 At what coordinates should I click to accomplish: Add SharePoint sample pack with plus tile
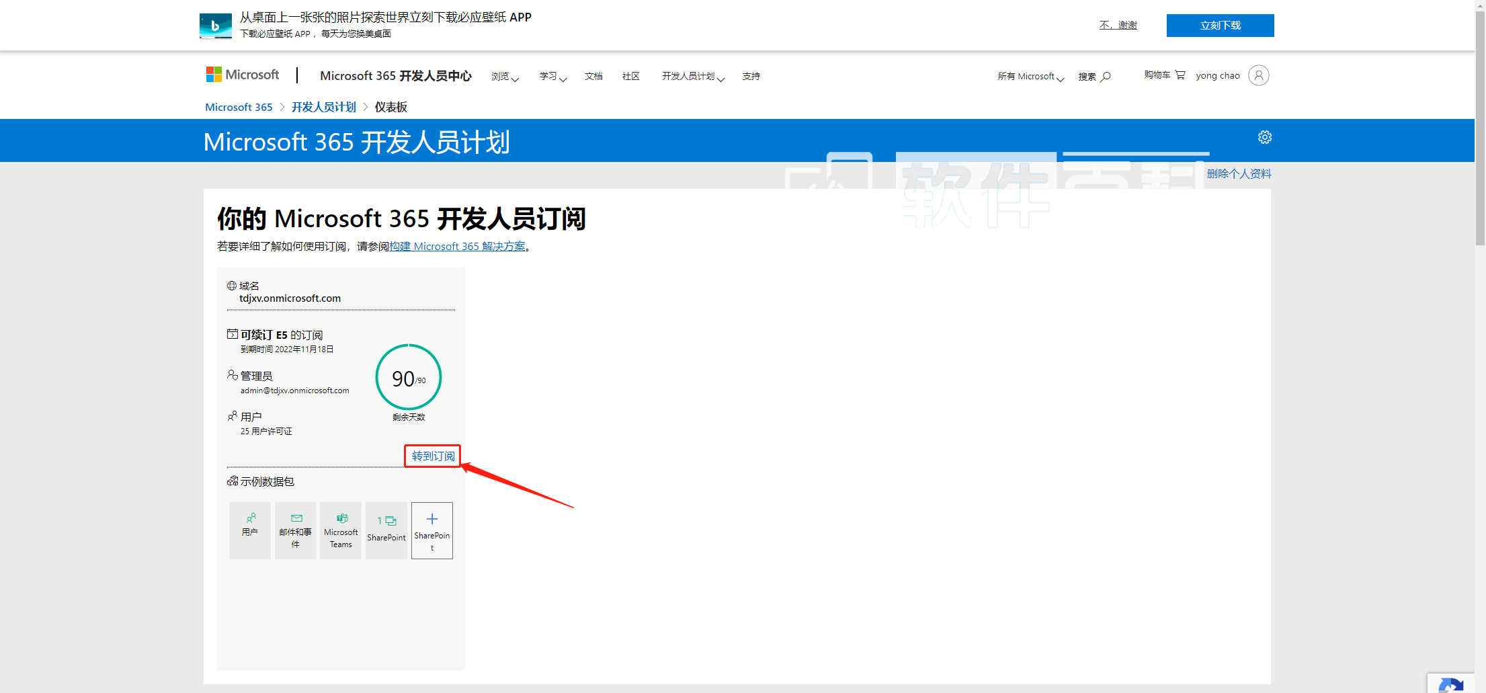pyautogui.click(x=431, y=530)
